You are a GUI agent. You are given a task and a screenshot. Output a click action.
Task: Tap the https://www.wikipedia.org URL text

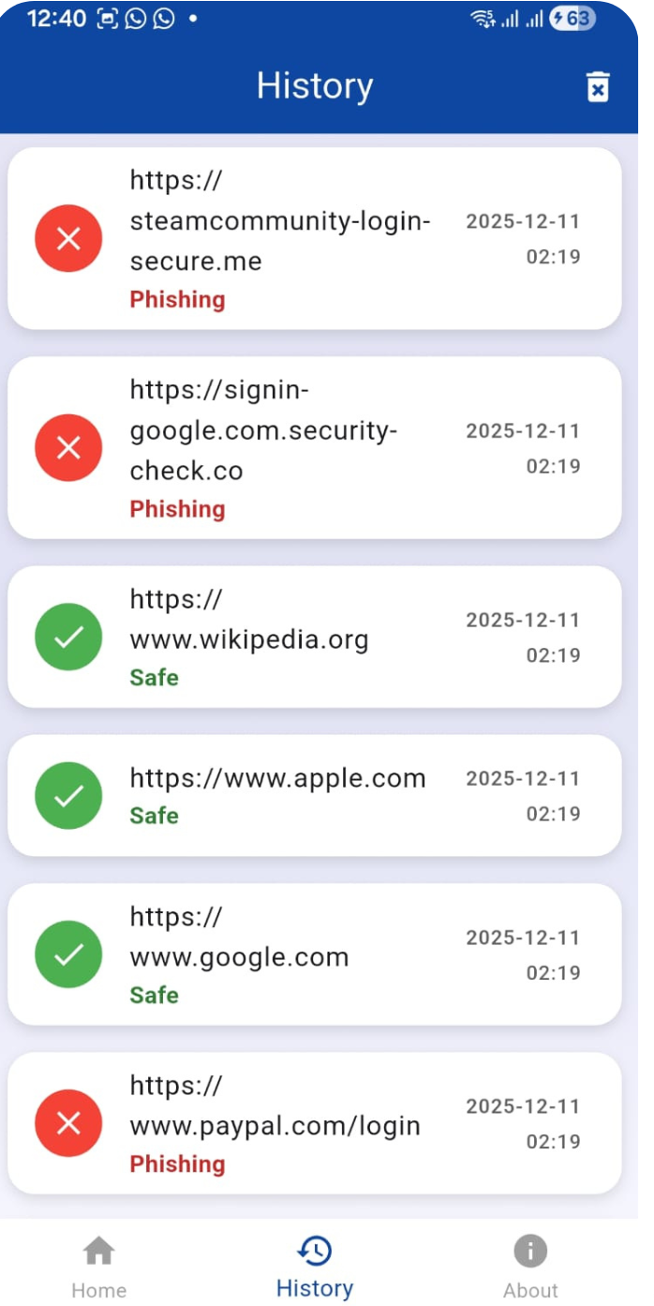pyautogui.click(x=248, y=620)
